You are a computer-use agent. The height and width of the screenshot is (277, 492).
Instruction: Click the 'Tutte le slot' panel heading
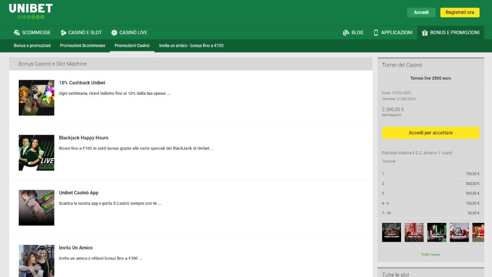click(395, 274)
